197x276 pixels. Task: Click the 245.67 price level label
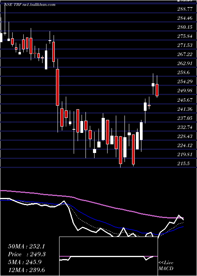pos(185,100)
